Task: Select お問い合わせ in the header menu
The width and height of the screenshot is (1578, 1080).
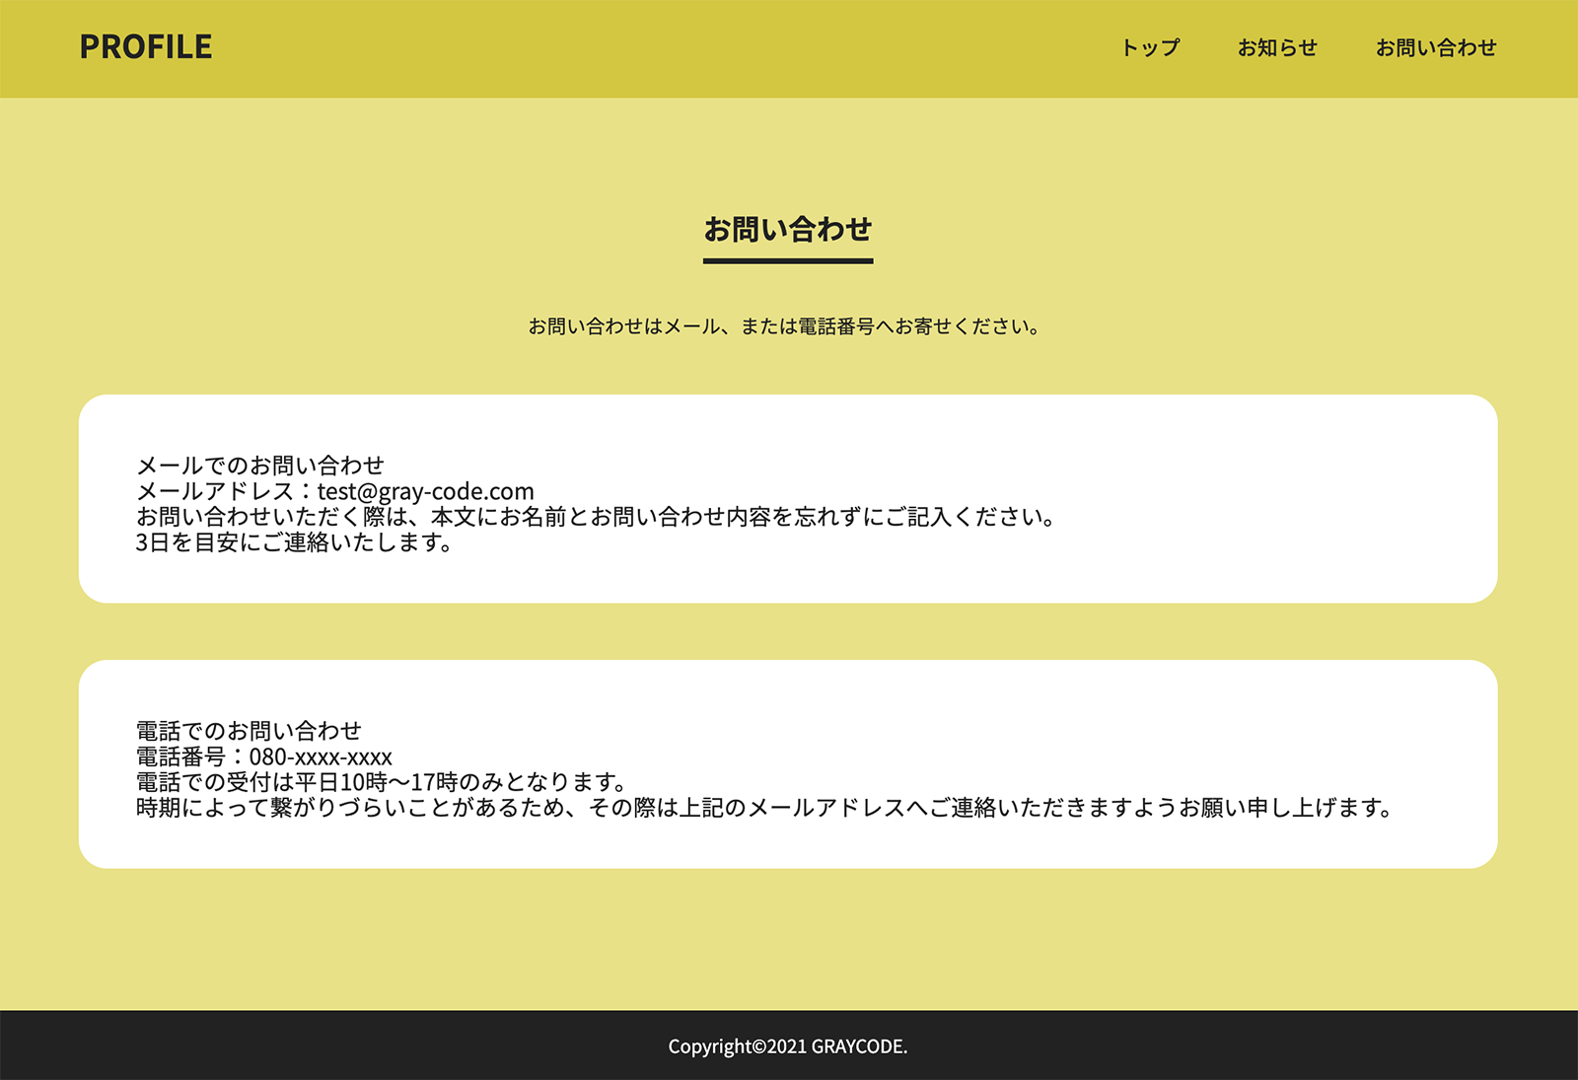Action: pyautogui.click(x=1436, y=47)
